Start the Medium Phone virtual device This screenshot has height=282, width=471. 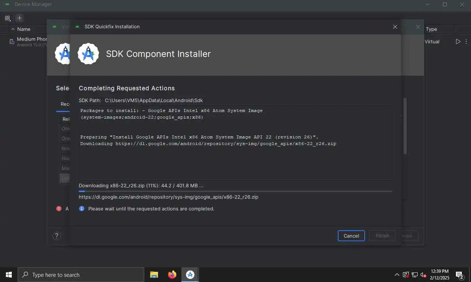pyautogui.click(x=458, y=41)
